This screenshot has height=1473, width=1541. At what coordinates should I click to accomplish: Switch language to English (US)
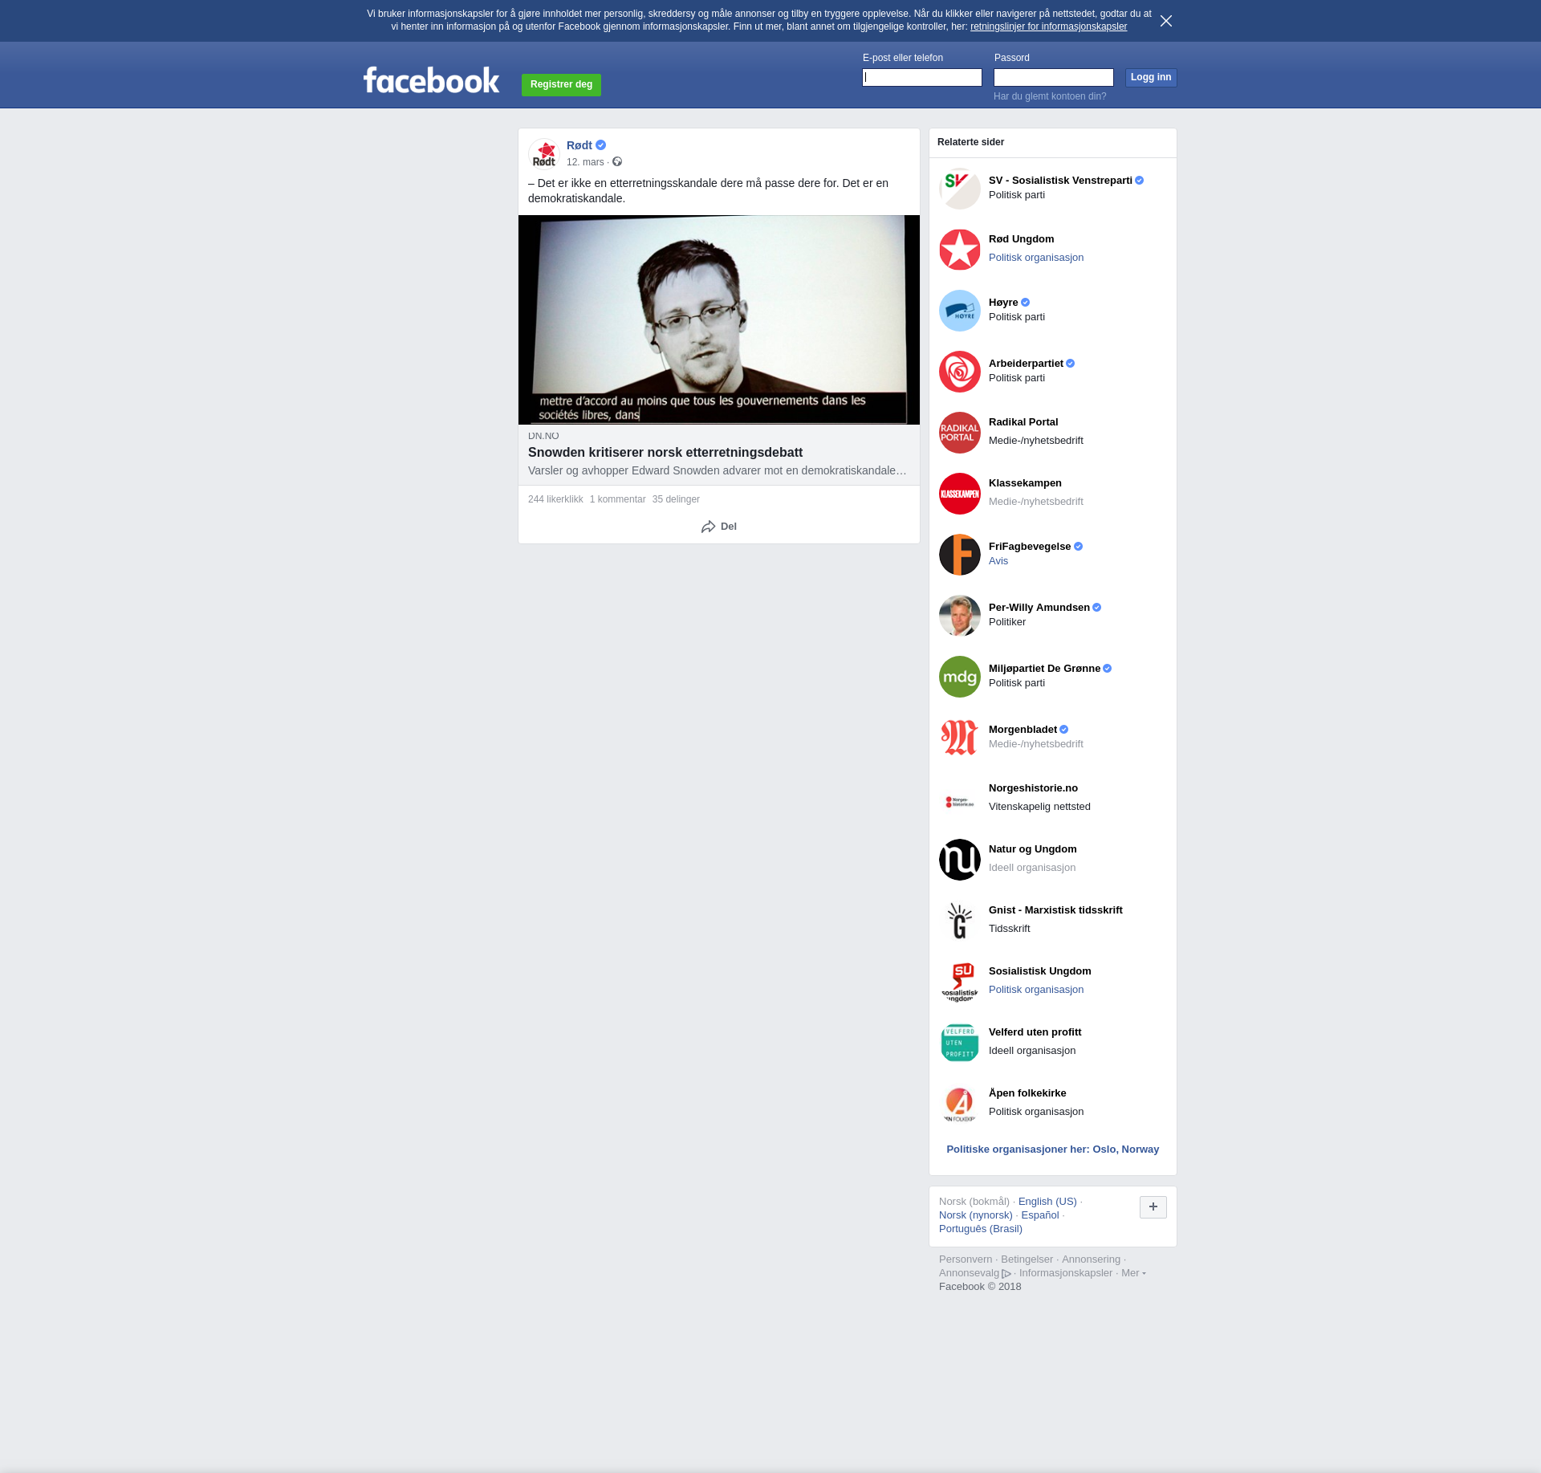click(1047, 1202)
